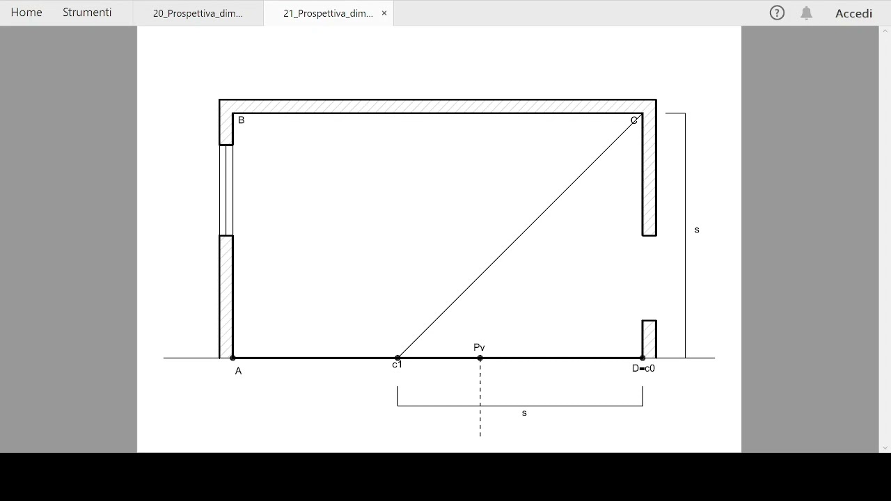891x501 pixels.
Task: Open the Help question mark icon
Action: 777,13
